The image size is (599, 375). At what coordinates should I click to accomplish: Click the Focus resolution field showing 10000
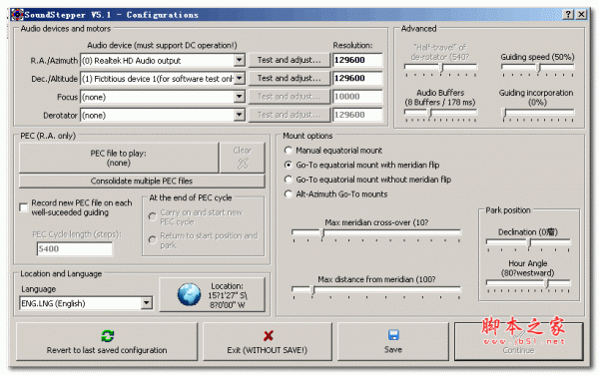tap(357, 97)
